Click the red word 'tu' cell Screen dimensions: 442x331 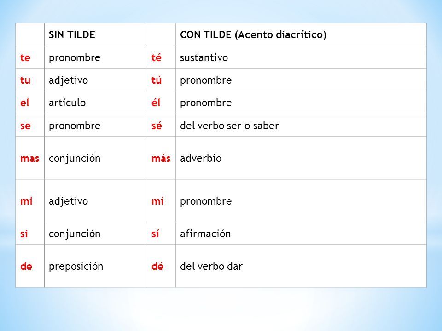30,80
